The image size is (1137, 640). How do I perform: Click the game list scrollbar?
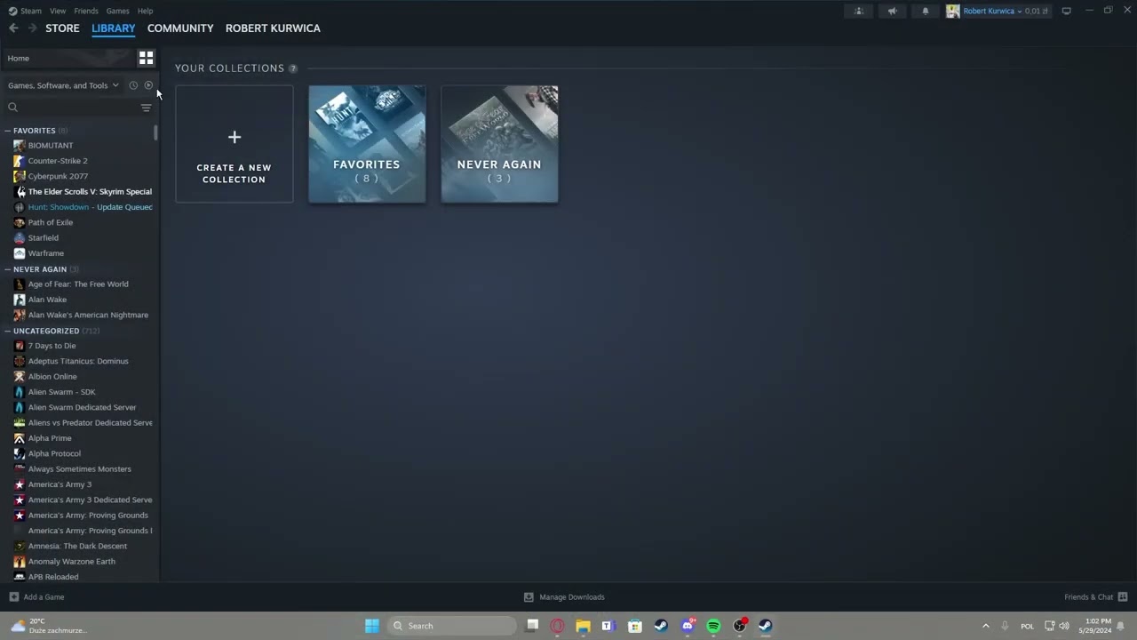point(155,132)
